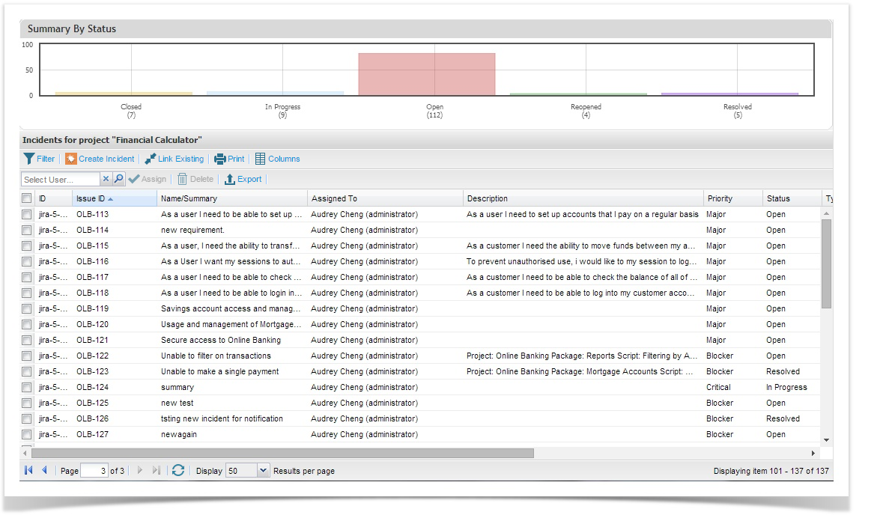
Task: Click the Export button
Action: click(243, 179)
